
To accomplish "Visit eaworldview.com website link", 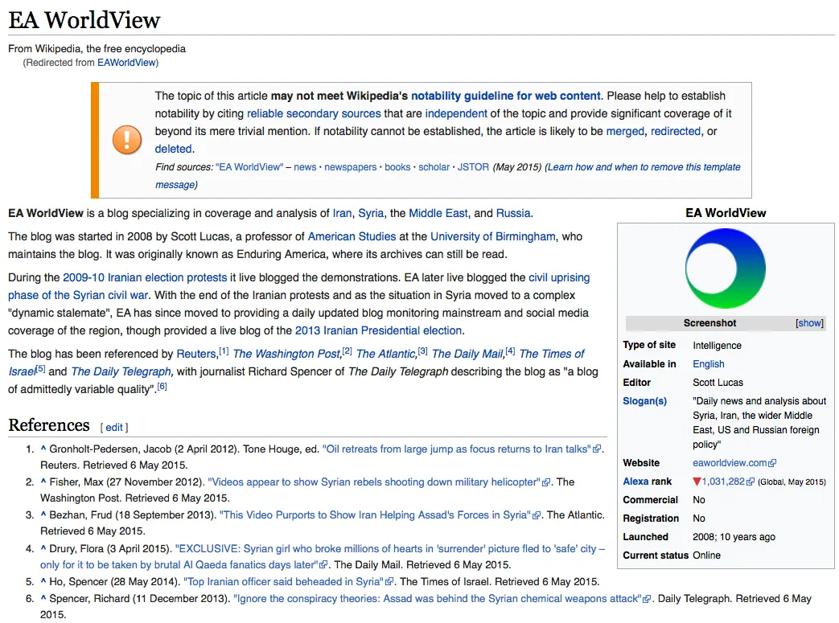I will (x=730, y=462).
